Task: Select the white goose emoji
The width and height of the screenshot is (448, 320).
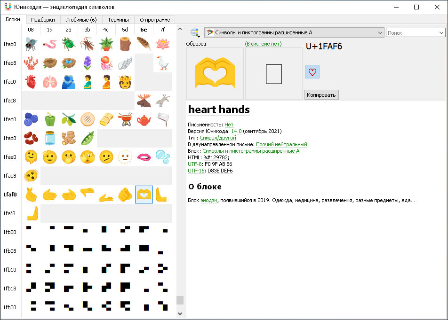Action: 162,63
